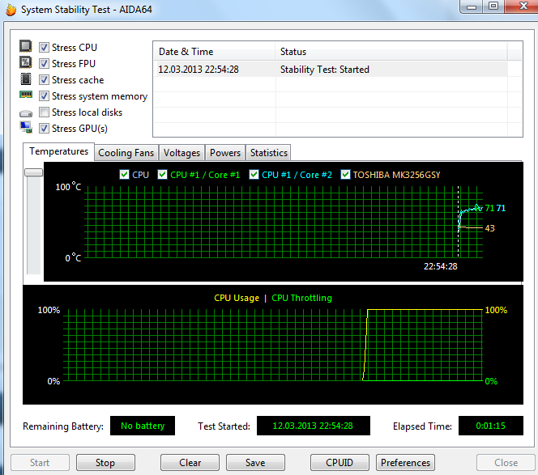The width and height of the screenshot is (538, 475).
Task: Open the Statistics tab
Action: pos(269,153)
